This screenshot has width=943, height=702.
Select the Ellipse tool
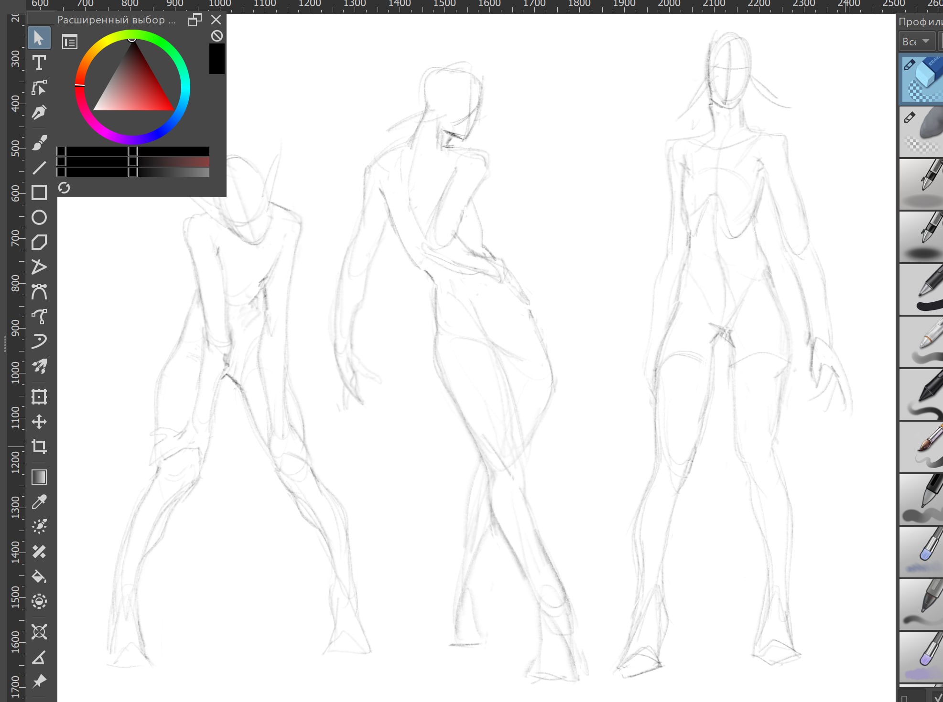39,217
